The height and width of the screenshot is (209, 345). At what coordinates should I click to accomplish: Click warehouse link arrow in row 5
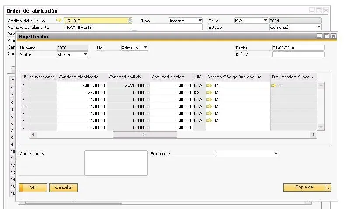click(209, 114)
